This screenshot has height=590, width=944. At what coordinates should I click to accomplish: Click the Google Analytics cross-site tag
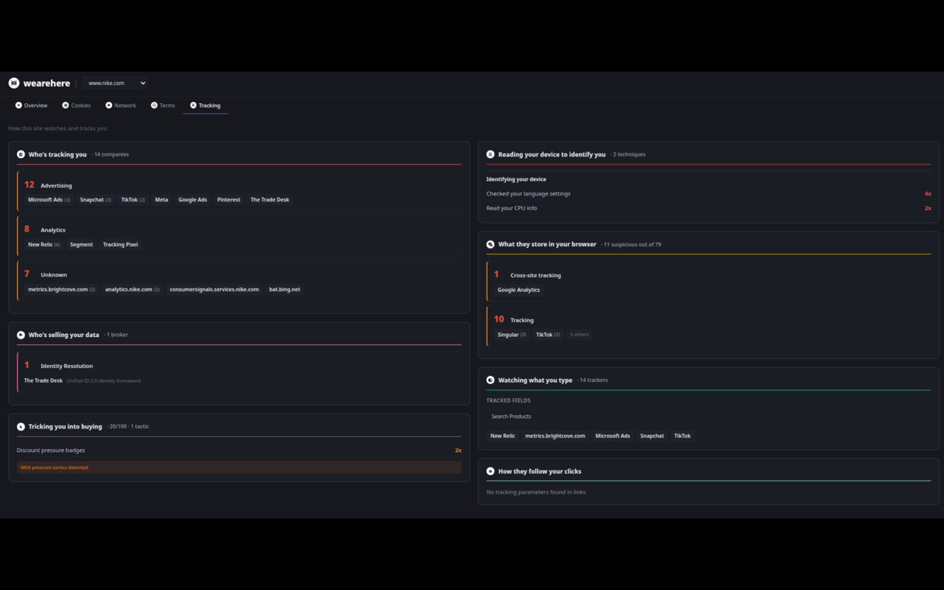click(x=518, y=290)
